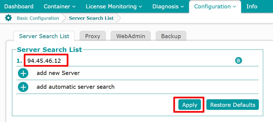Click the gear icon in the breadcrumb bar

(8, 18)
